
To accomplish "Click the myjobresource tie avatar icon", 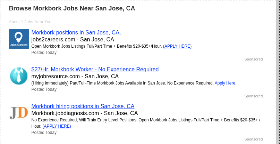I will click(19, 76).
